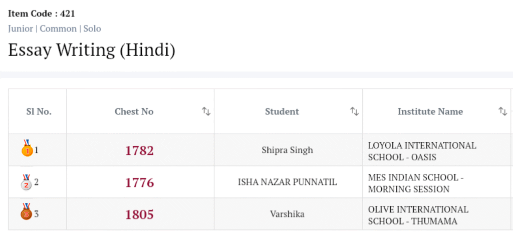Click the Junior | Common | Solo category text
513x247 pixels.
[55, 29]
